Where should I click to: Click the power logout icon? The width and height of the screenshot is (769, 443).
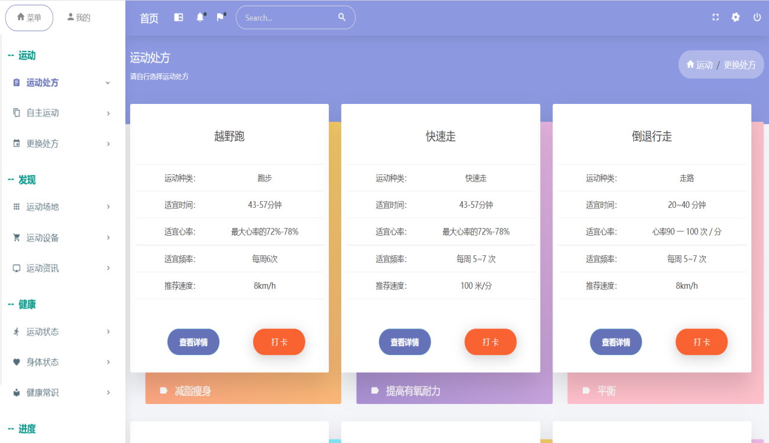[757, 18]
